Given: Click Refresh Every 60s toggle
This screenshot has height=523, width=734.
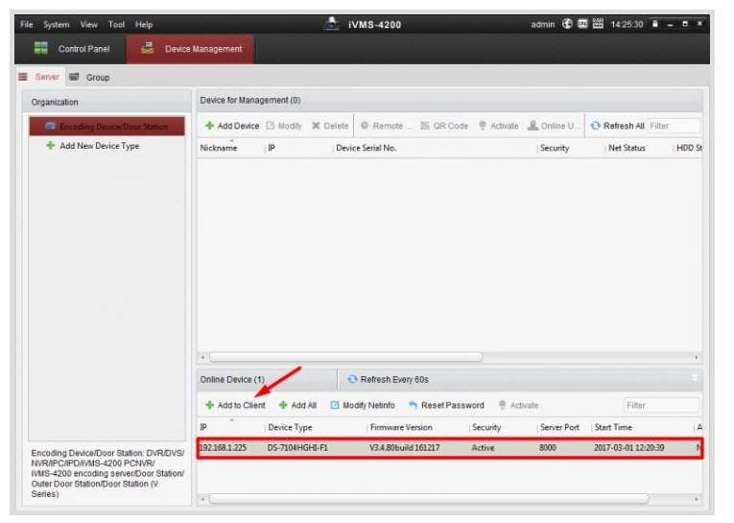Looking at the screenshot, I should [x=388, y=379].
